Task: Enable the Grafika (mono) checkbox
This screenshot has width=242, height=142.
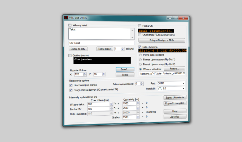Action: [70, 55]
